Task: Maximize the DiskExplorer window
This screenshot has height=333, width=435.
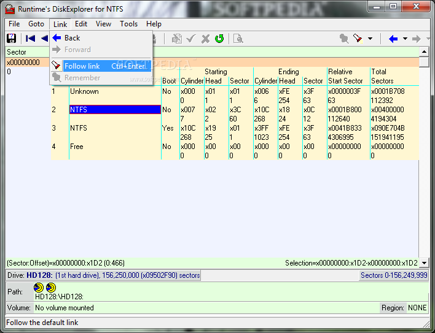Action: tap(393, 7)
